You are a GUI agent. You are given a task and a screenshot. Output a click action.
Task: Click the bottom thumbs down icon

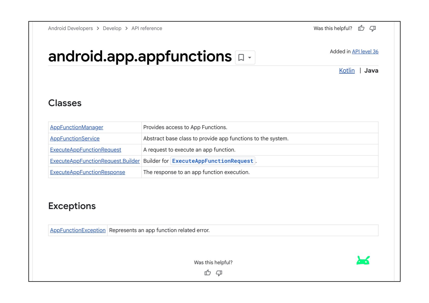pos(219,273)
